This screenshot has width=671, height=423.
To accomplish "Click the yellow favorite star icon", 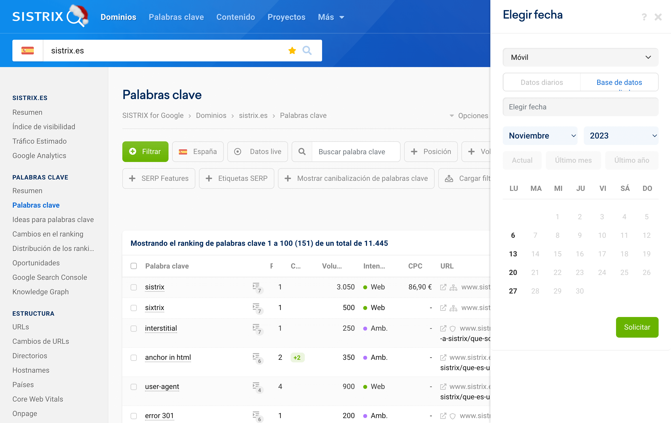I will point(292,51).
